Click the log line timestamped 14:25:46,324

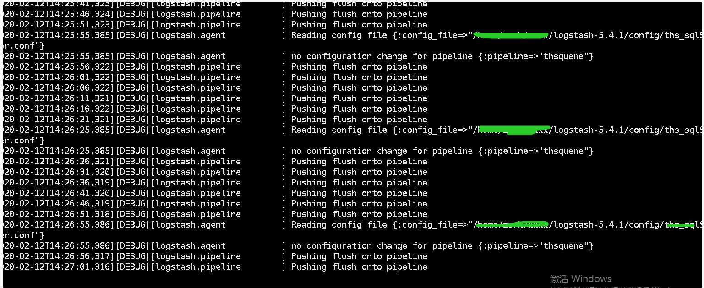pyautogui.click(x=215, y=14)
